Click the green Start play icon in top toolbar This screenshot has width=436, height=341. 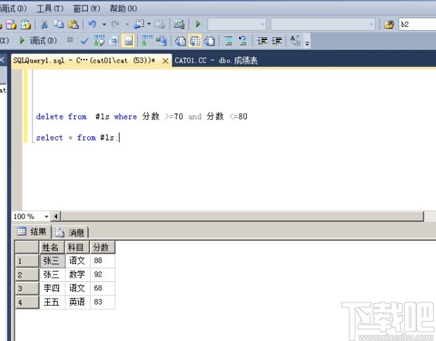198,24
